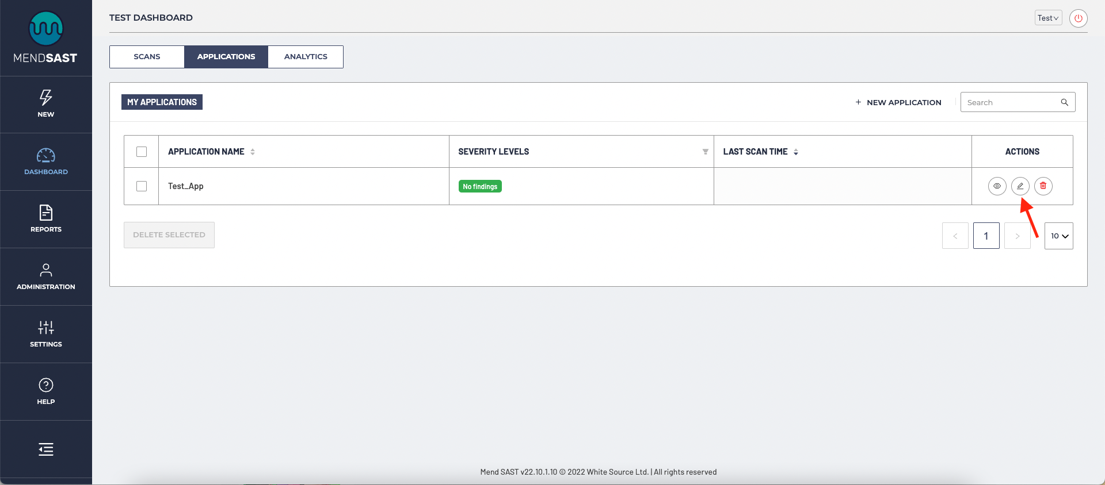This screenshot has height=485, width=1105.
Task: Click the edit pencil icon for Test_App
Action: (x=1020, y=186)
